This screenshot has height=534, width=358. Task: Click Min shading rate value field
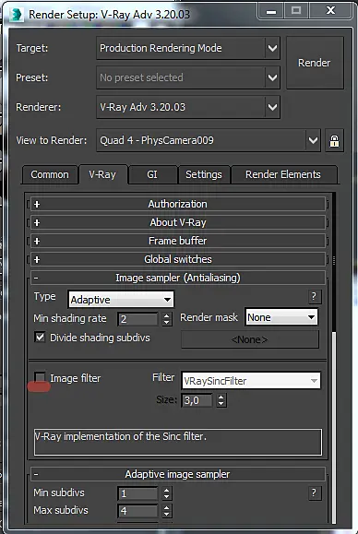[x=138, y=319]
